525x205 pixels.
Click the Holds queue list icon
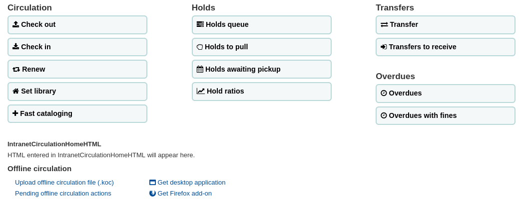coord(200,24)
